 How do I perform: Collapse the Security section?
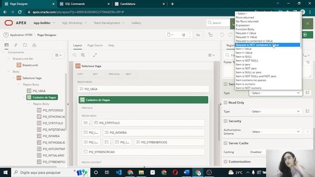(x=225, y=121)
